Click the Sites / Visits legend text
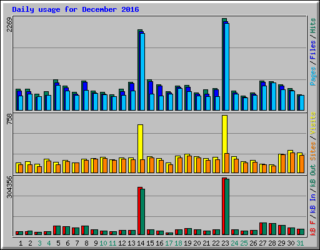320x250 pixels. [313, 136]
